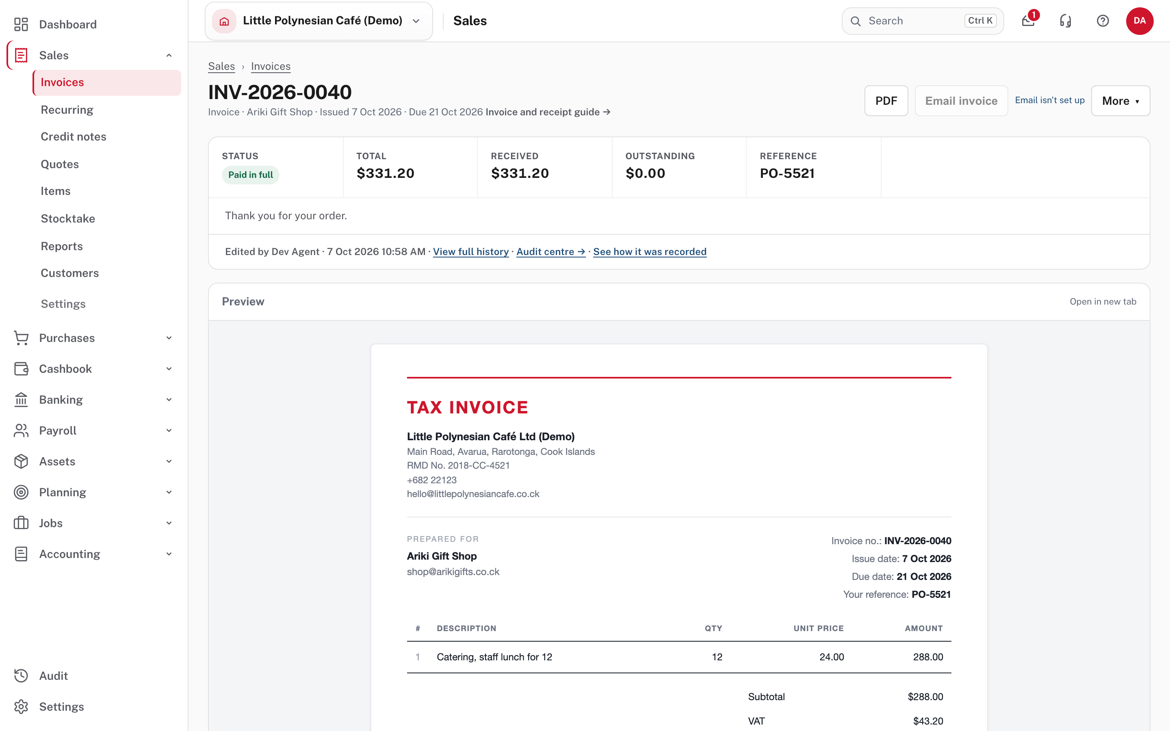The height and width of the screenshot is (731, 1170).
Task: Click the café home icon in company selector
Action: point(224,21)
